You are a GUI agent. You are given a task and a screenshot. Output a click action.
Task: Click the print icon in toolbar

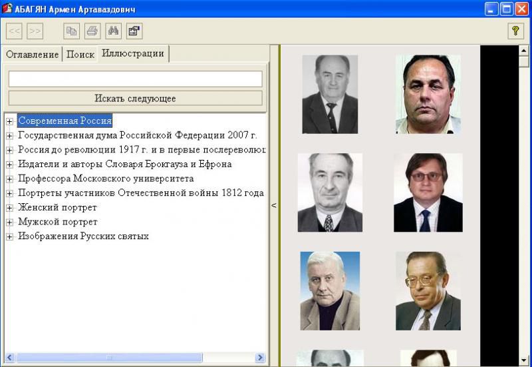click(92, 31)
